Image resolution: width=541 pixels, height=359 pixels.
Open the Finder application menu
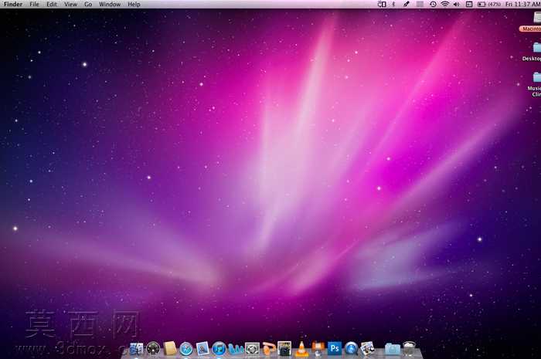point(13,4)
